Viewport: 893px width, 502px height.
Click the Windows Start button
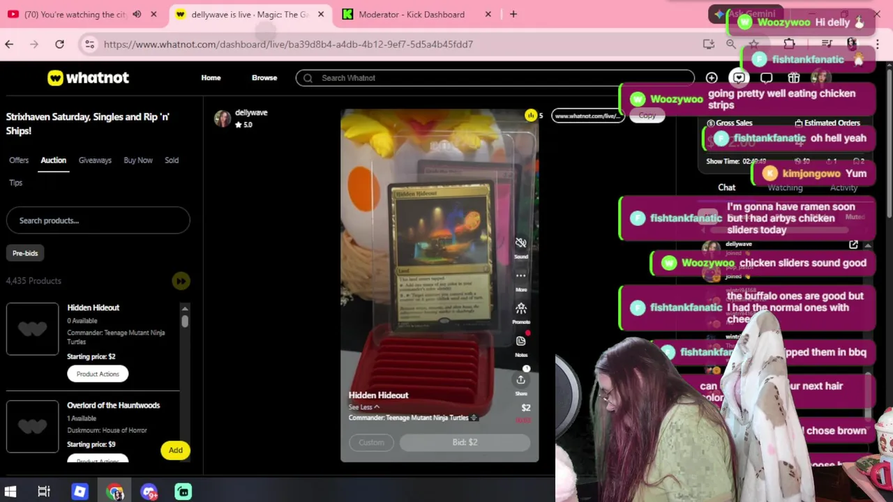click(10, 492)
